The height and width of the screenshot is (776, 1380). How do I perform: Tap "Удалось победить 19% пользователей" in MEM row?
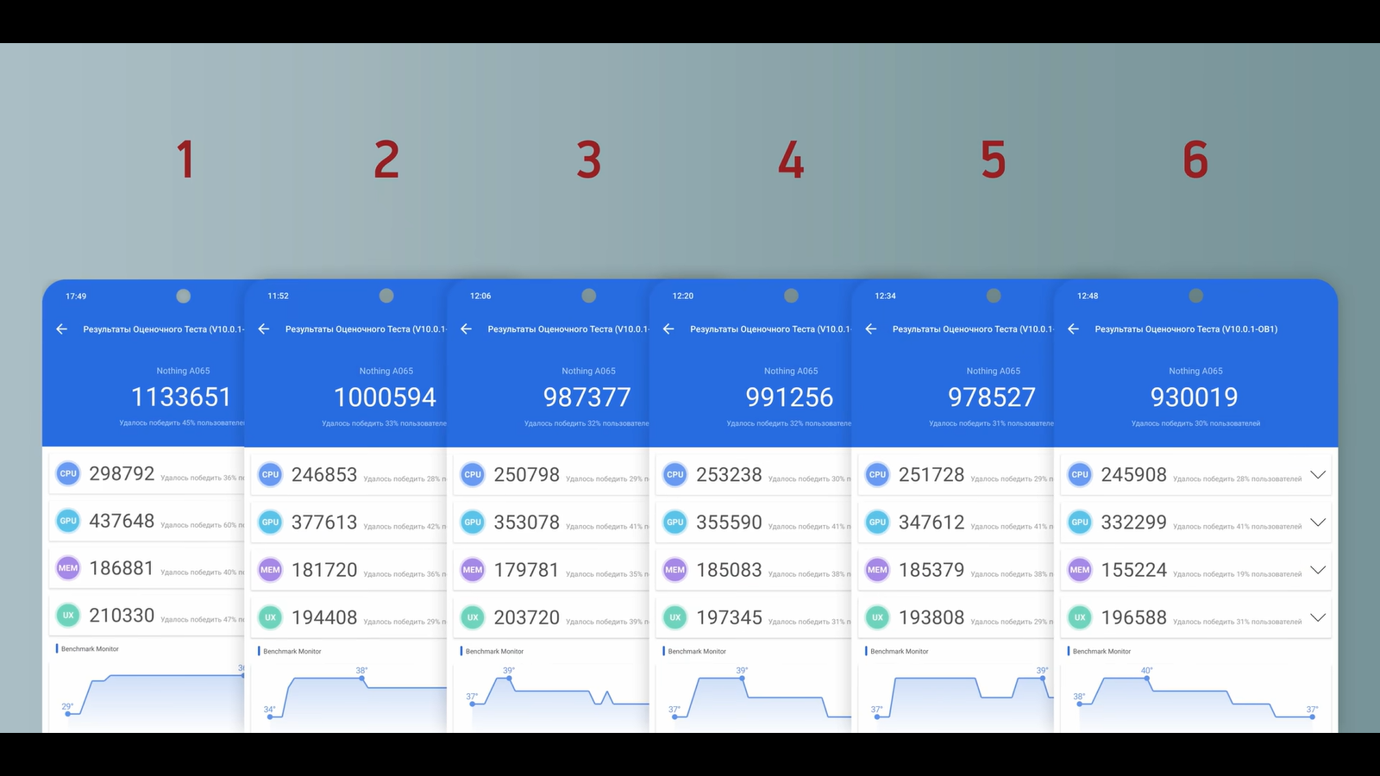(x=1237, y=574)
